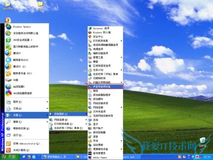Open 帮助和支持(H) help icon
This screenshot has height=160, width=213.
point(8,128)
